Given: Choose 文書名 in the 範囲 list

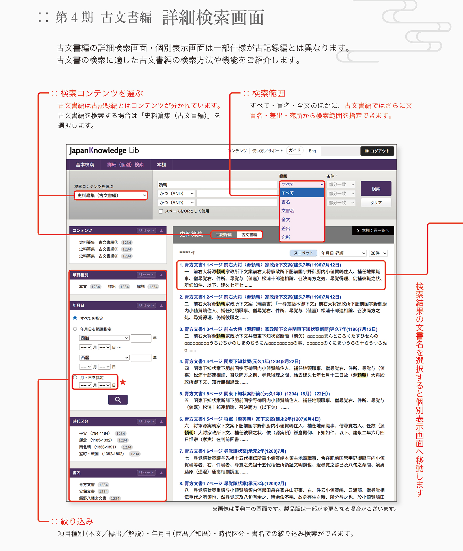Looking at the screenshot, I should pos(288,211).
